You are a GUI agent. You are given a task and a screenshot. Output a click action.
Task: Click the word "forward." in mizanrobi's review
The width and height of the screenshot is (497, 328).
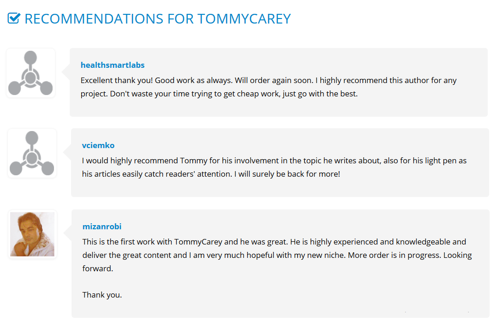pyautogui.click(x=97, y=268)
